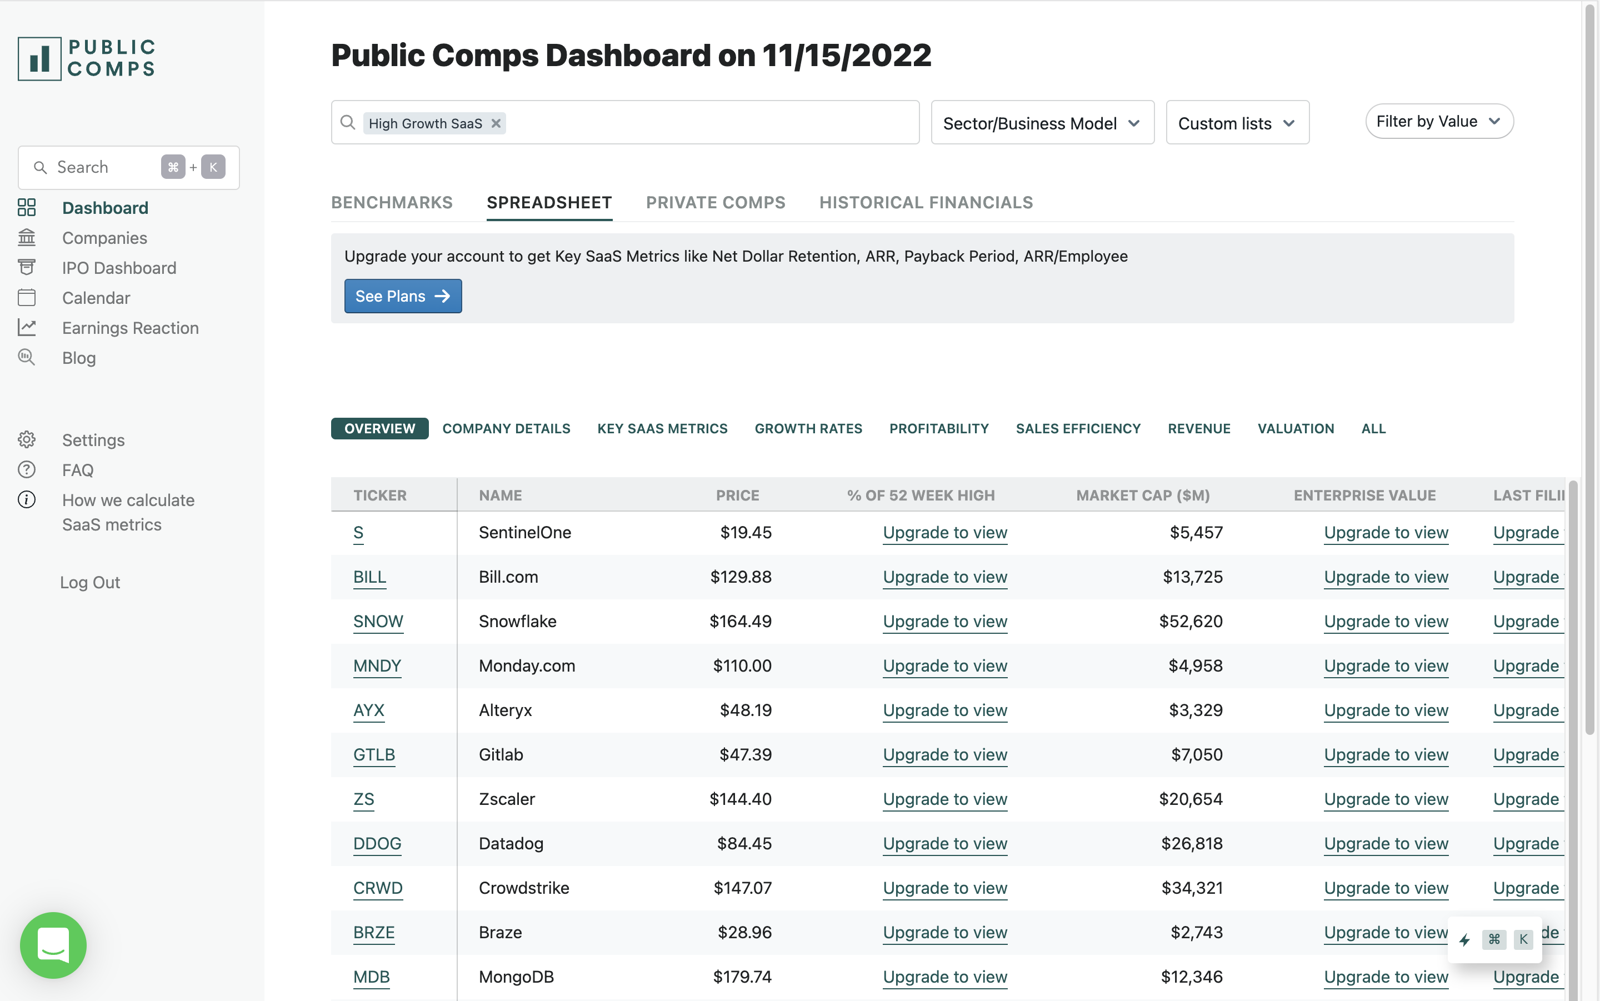Viewport: 1600px width, 1001px height.
Task: Open the Calendar icon in sidebar
Action: (x=27, y=297)
